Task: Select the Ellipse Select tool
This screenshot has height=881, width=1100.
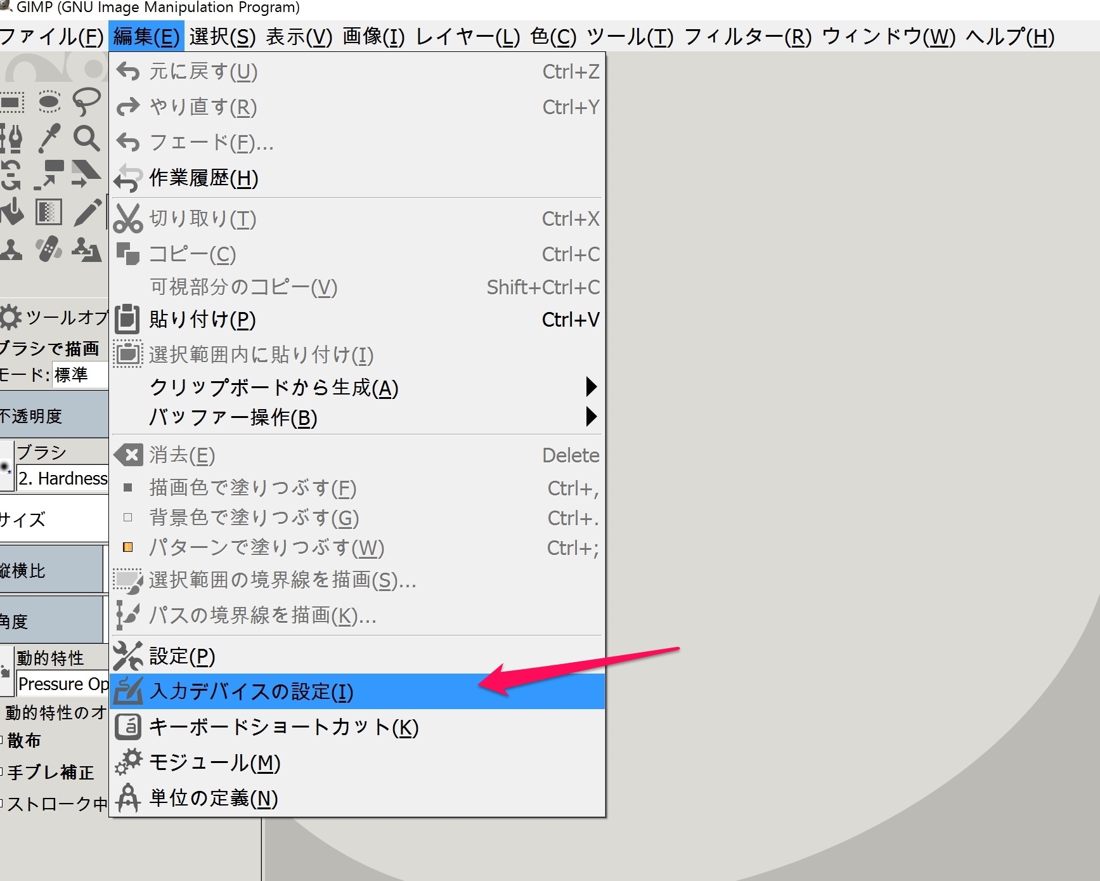Action: (x=49, y=101)
